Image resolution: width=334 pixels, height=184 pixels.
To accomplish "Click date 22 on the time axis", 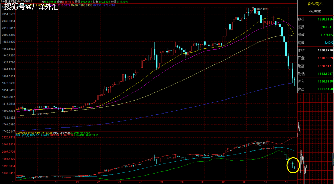I will [x=98, y=182].
